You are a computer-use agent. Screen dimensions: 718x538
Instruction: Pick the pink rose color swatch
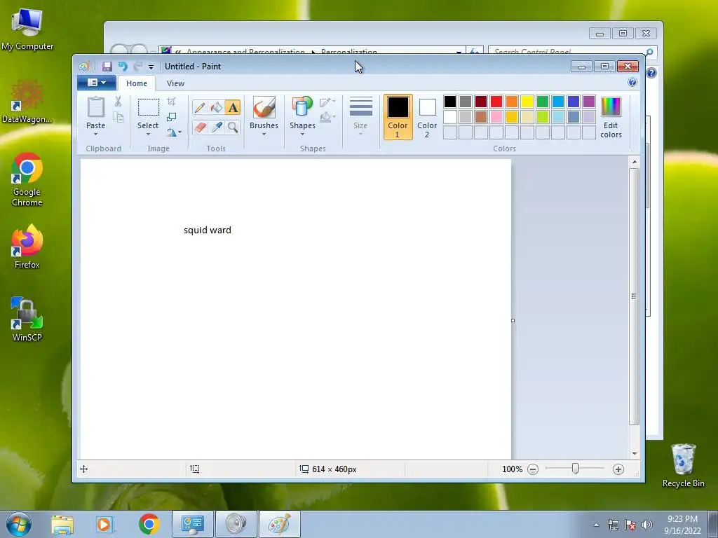496,117
